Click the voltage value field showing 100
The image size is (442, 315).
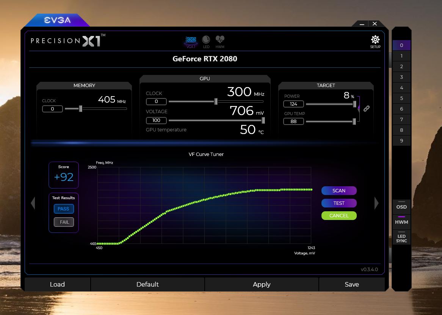(156, 120)
